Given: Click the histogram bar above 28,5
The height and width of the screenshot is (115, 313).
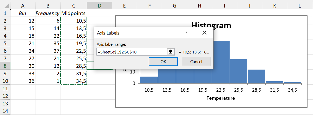Looking at the screenshot, I should pyautogui.click(x=256, y=77).
